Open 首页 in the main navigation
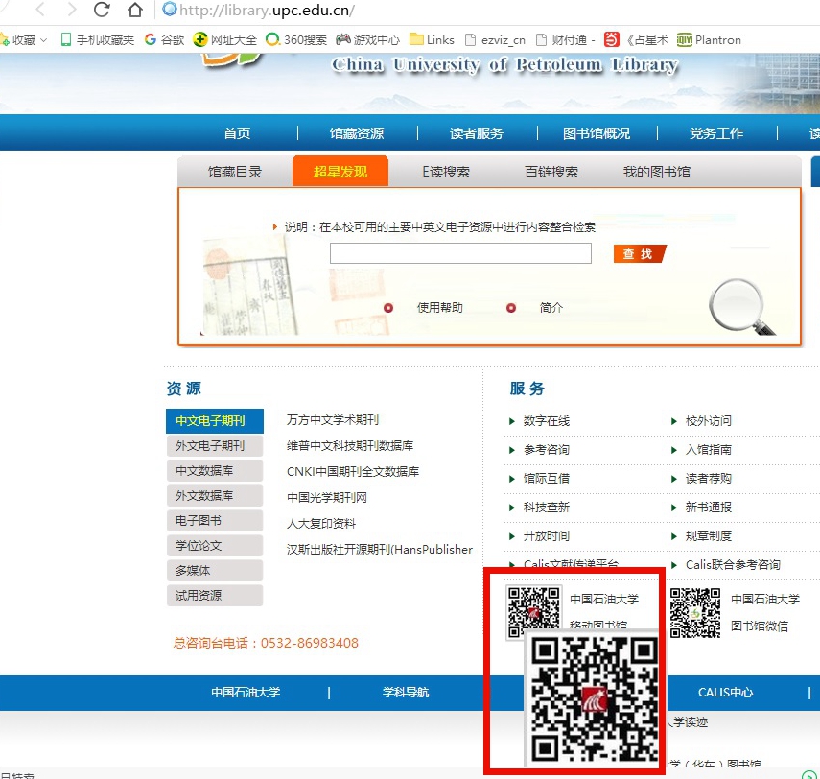Screen dimensions: 820x779 (x=237, y=133)
